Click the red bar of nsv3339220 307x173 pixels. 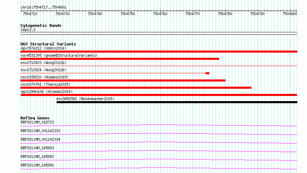pyautogui.click(x=123, y=80)
